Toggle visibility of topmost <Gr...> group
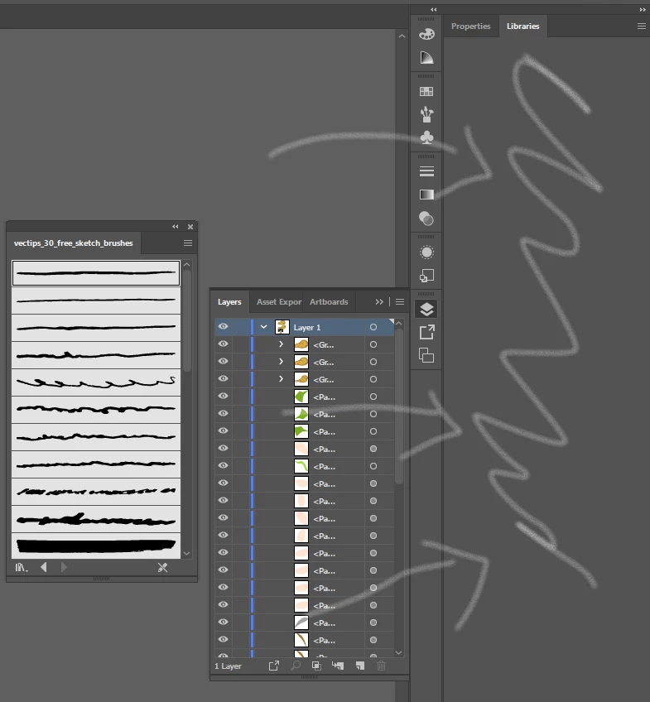This screenshot has height=702, width=650. click(x=223, y=344)
